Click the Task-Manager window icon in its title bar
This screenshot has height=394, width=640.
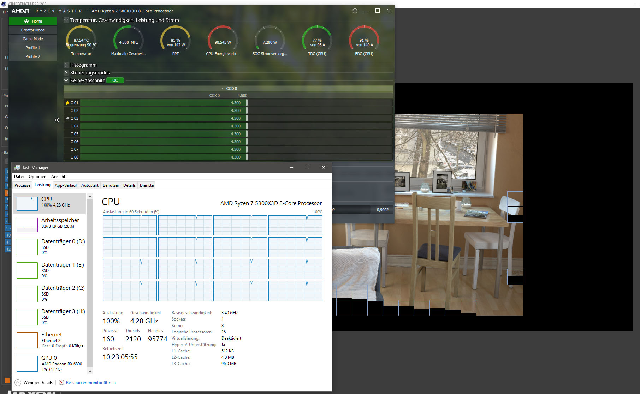17,168
